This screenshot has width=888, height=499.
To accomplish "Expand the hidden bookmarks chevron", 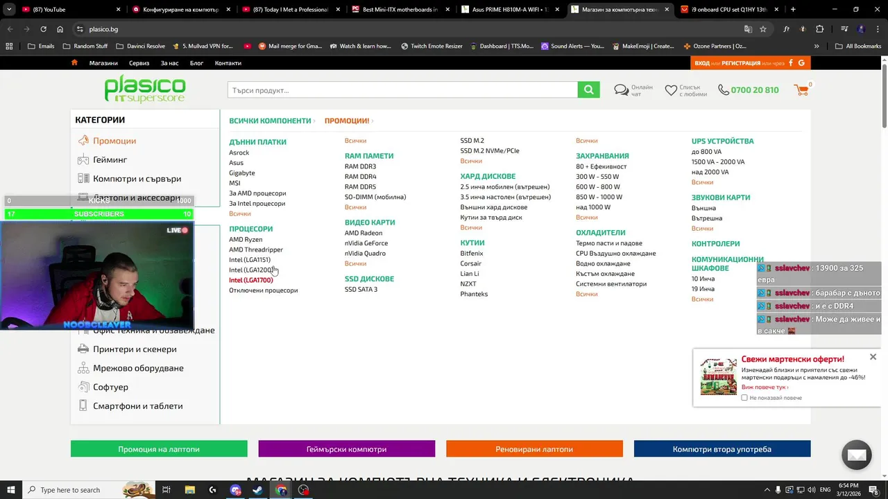I will (817, 46).
